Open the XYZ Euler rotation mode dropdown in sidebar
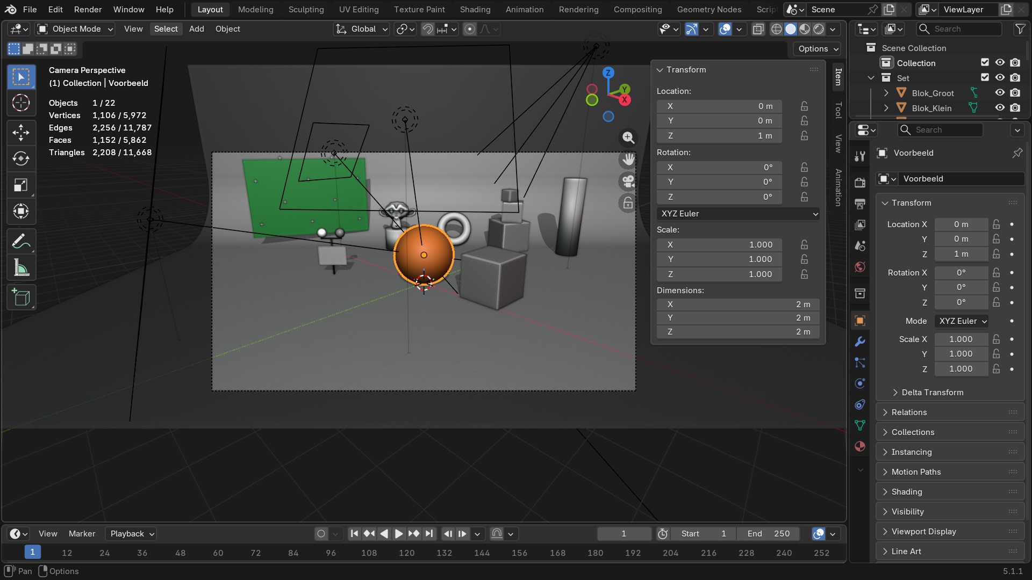This screenshot has height=580, width=1032. pos(739,214)
